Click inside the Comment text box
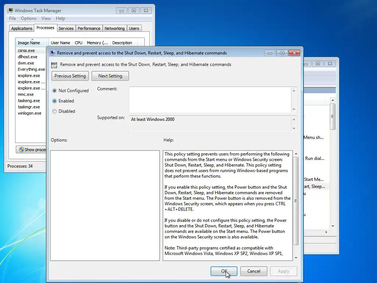The width and height of the screenshot is (377, 283). 210,99
